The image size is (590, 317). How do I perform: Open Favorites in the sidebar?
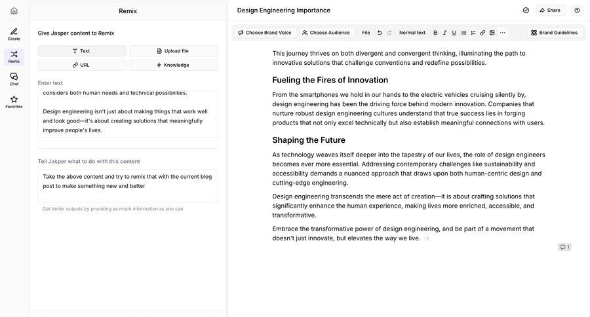pyautogui.click(x=14, y=102)
